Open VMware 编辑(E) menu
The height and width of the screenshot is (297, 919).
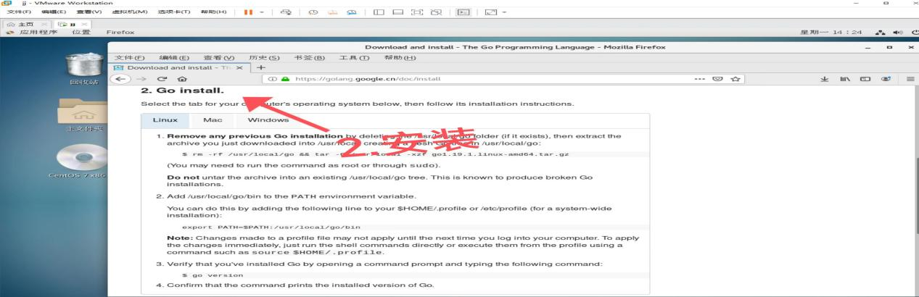tap(53, 12)
